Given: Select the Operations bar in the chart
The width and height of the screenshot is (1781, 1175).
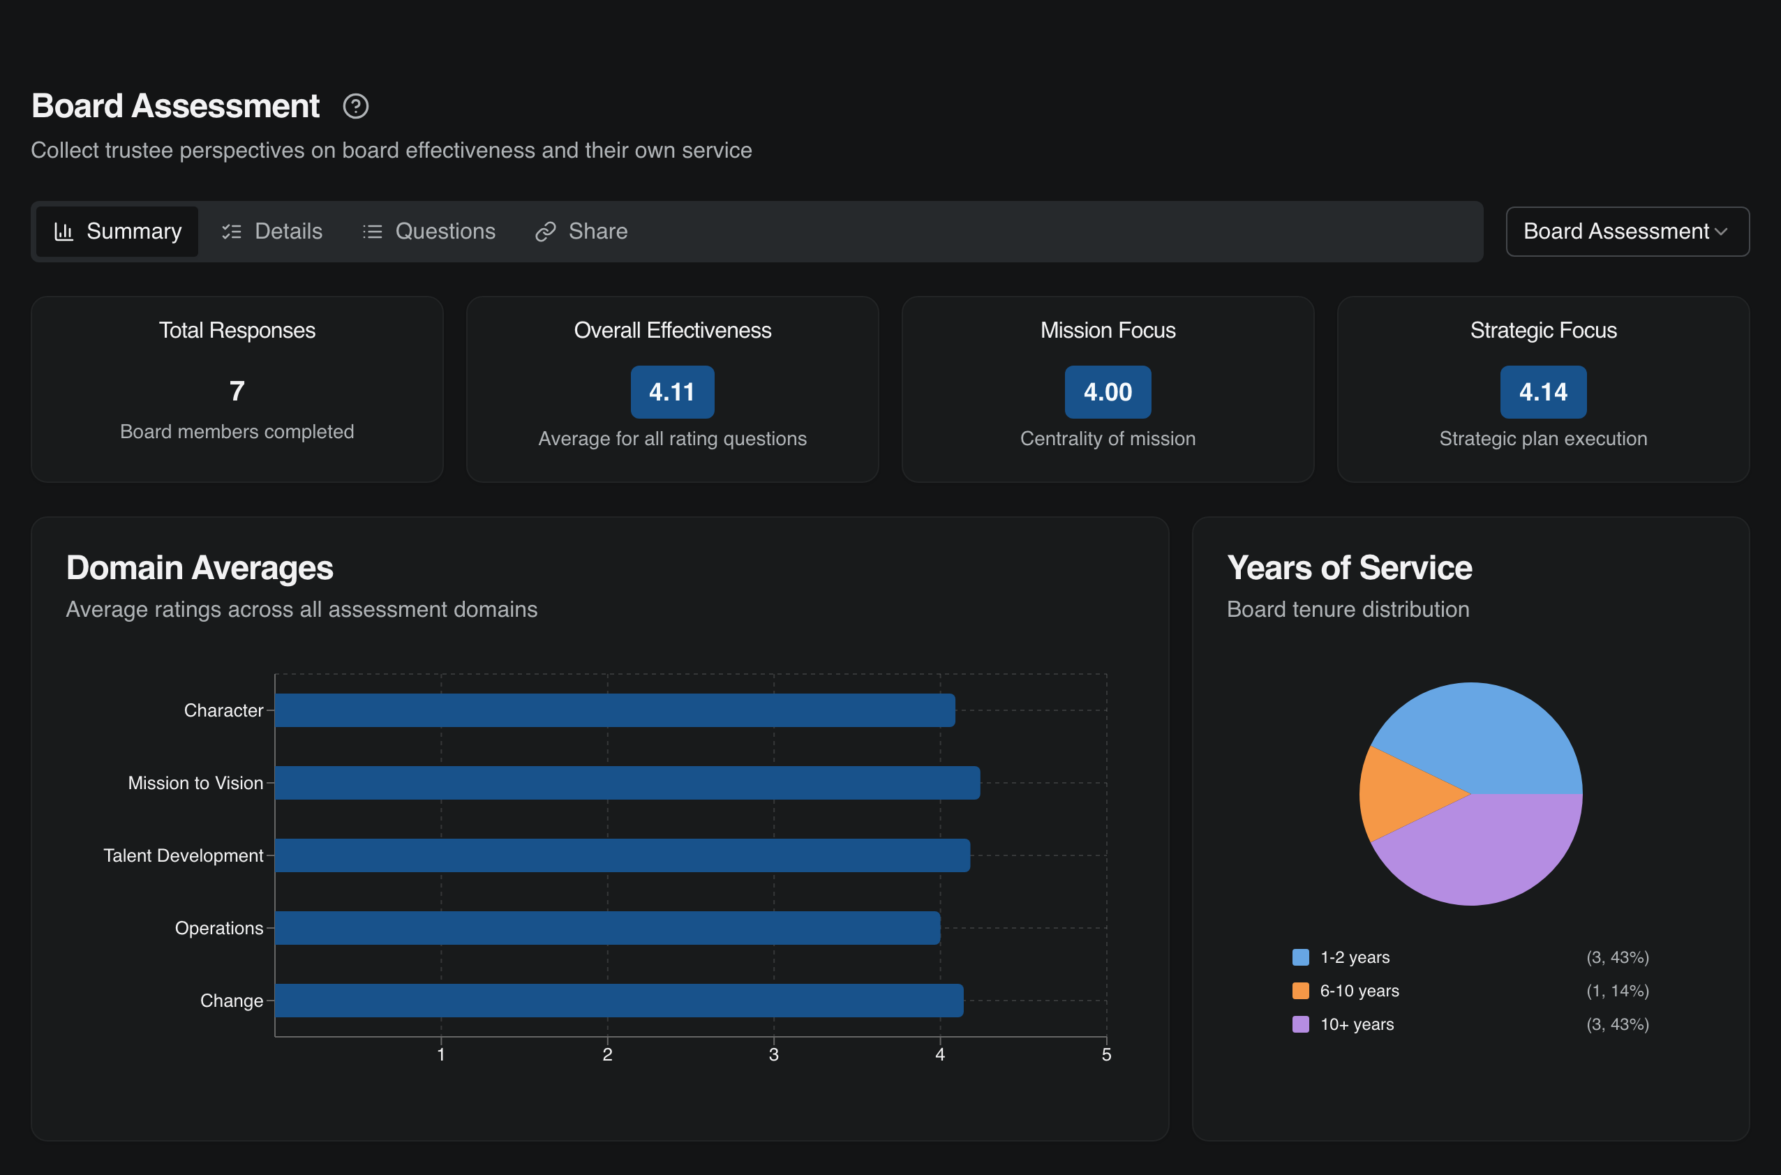Looking at the screenshot, I should coord(608,929).
